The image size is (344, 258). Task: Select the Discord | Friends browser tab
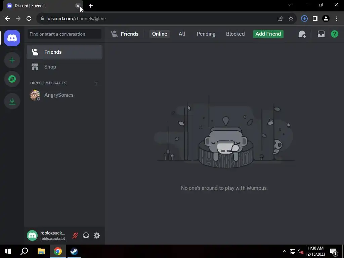point(43,6)
